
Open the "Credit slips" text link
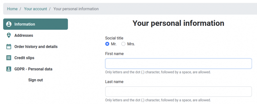(x=24, y=58)
